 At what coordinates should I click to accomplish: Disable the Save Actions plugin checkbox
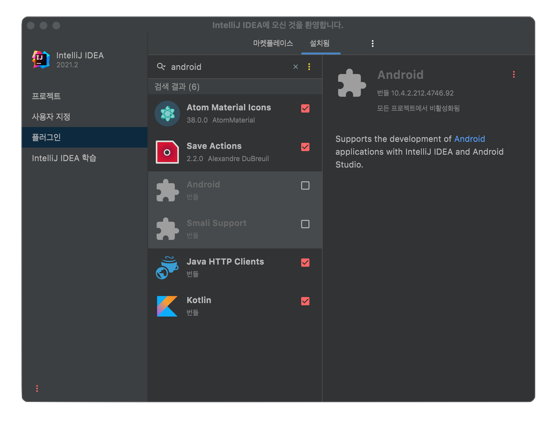tap(305, 147)
